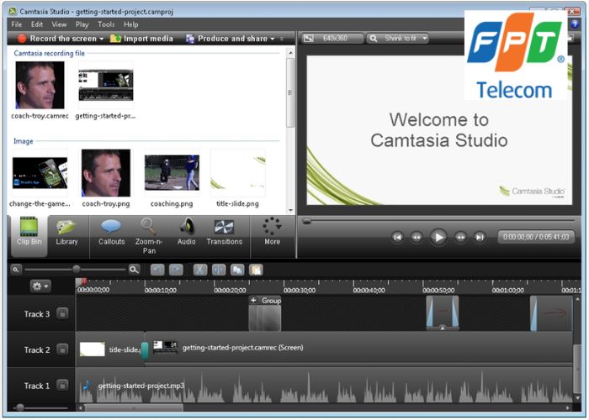Select the coaching.png thumbnail

172,172
